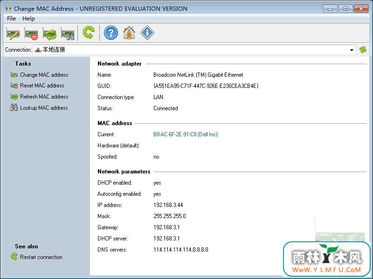Click the current MAC B8-AC-6F-2E-91-C8 (Dell Inc) link
The height and width of the screenshot is (279, 373).
coord(185,134)
